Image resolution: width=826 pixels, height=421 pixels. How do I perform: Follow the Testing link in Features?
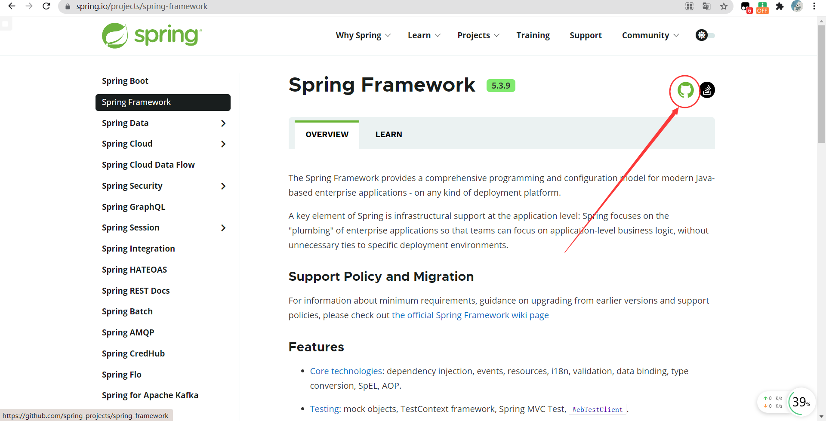(325, 409)
